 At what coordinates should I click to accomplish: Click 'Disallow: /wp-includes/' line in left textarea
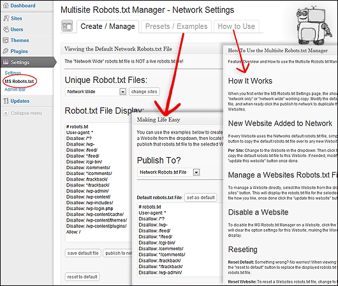coord(89,202)
